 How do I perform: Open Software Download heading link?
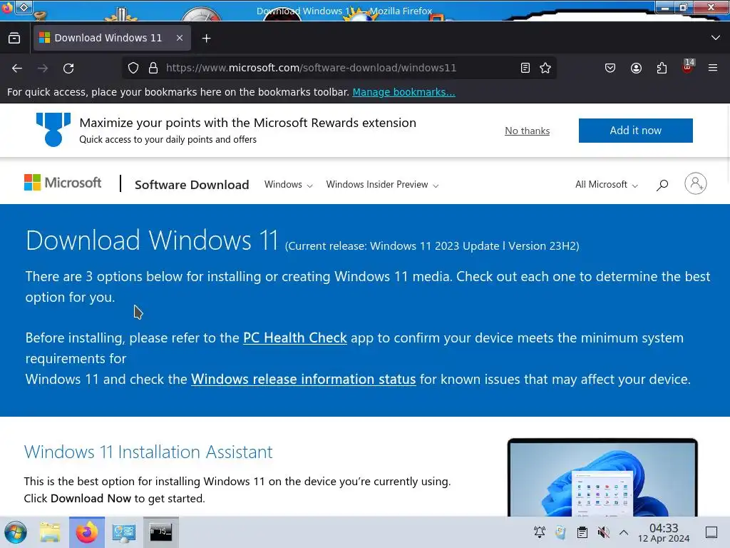tap(192, 185)
